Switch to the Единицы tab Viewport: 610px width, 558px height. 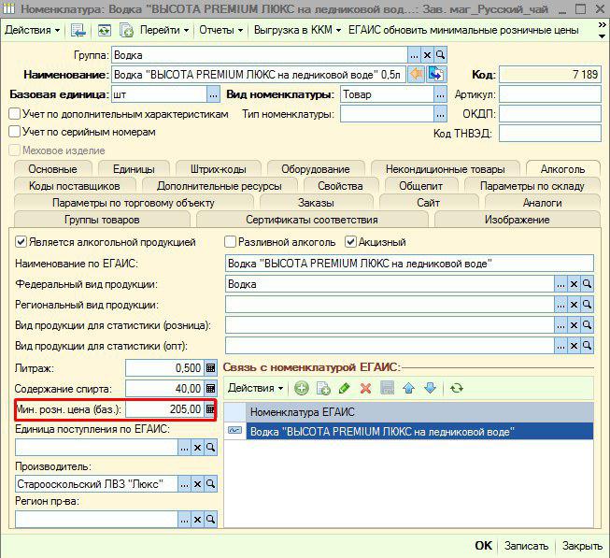[x=134, y=169]
